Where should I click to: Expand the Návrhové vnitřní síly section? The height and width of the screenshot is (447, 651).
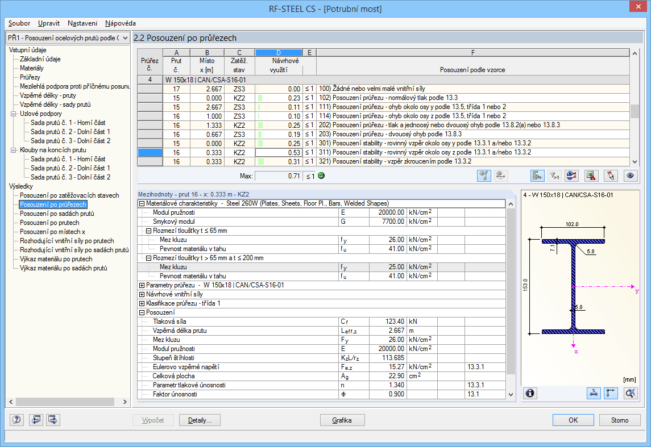(x=142, y=294)
